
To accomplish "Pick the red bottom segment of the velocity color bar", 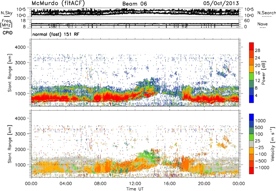I will [252, 171].
